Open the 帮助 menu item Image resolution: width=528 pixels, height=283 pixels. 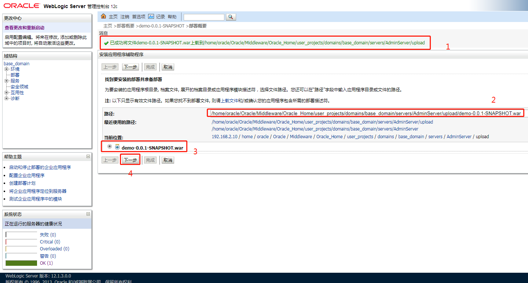pyautogui.click(x=172, y=17)
